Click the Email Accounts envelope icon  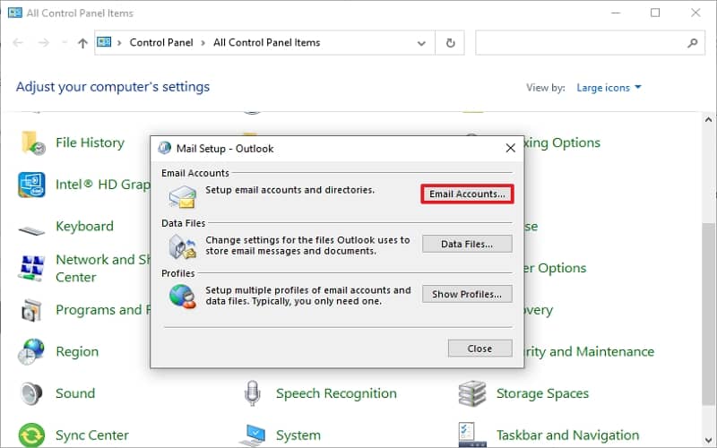pos(182,196)
